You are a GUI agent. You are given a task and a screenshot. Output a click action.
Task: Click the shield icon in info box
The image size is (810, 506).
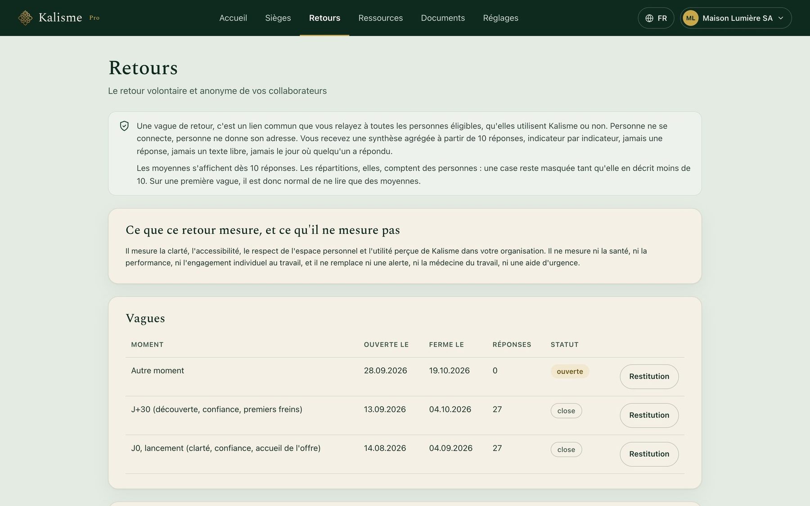click(124, 126)
